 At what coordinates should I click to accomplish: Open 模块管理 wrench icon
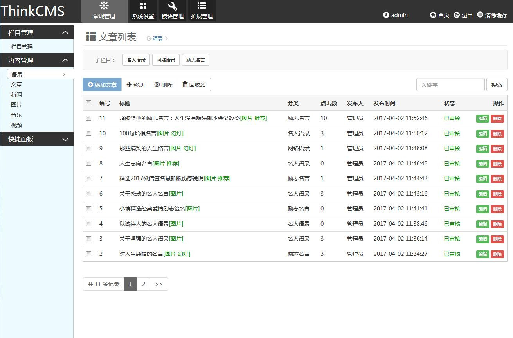tap(173, 6)
